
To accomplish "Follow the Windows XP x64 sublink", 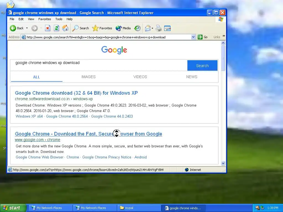I will tap(29, 116).
